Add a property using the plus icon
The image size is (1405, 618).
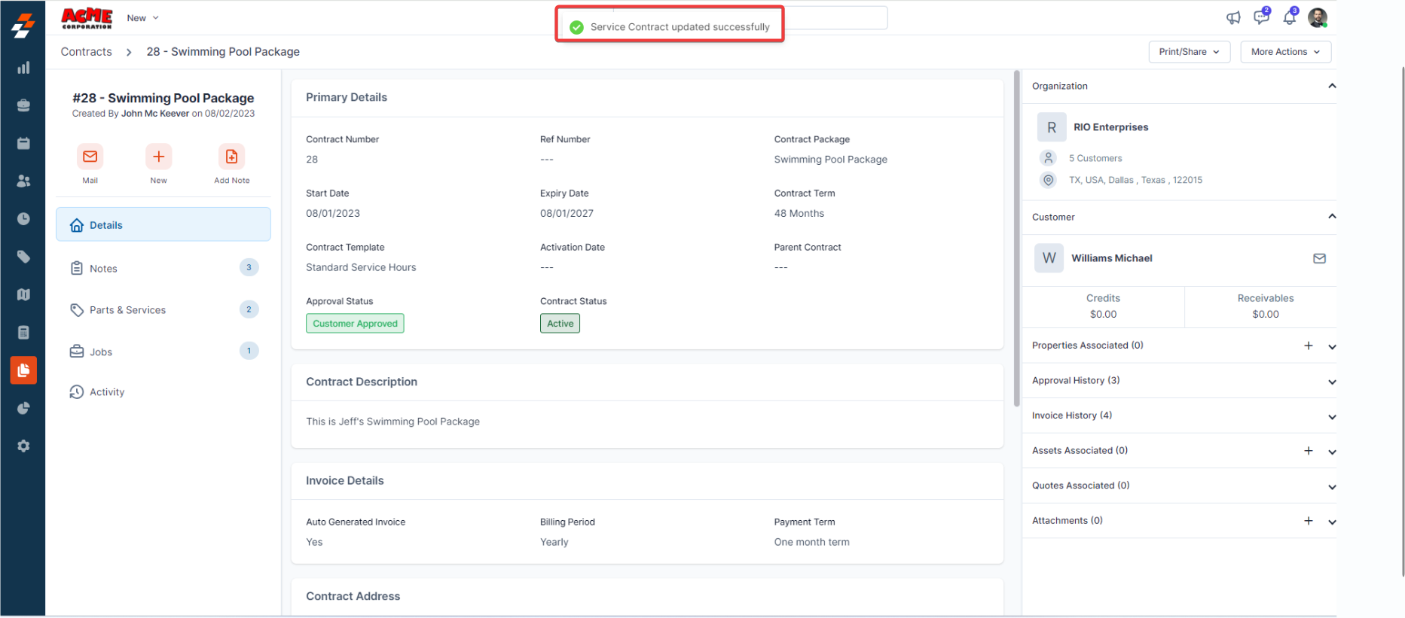click(x=1309, y=346)
